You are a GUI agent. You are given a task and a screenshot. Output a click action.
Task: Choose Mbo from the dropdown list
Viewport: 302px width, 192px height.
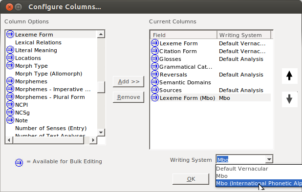(259, 176)
